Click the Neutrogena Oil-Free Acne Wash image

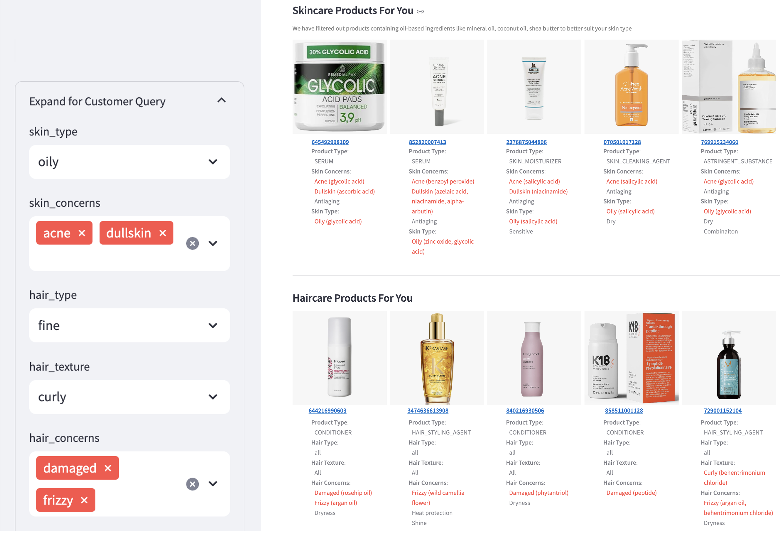[631, 86]
